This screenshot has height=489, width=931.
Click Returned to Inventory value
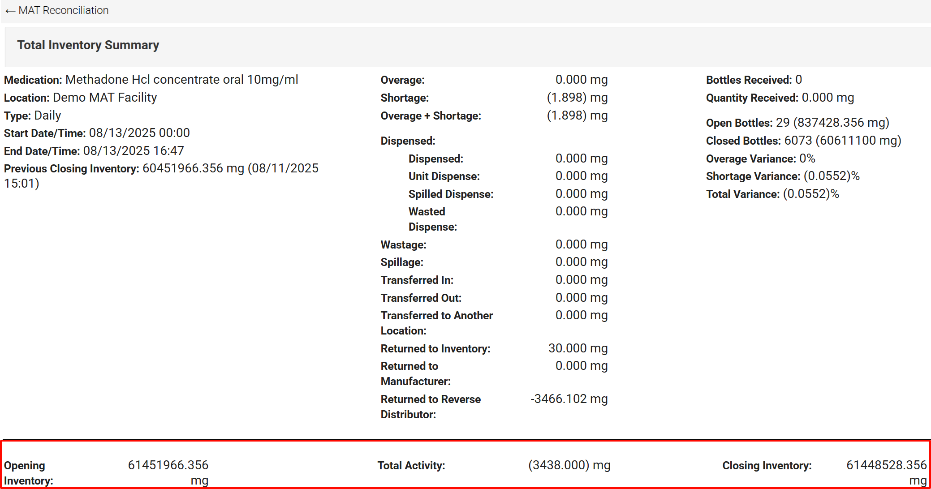point(578,348)
